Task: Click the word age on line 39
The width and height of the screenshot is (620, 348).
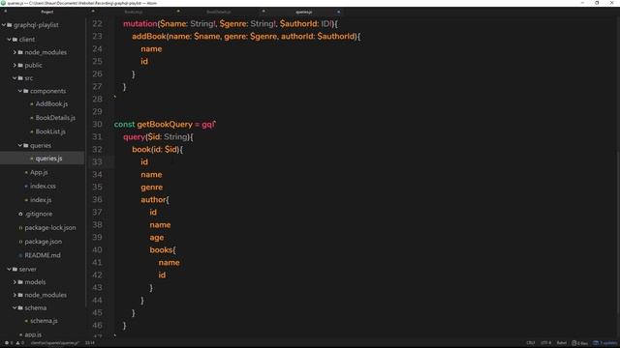Action: pyautogui.click(x=157, y=238)
